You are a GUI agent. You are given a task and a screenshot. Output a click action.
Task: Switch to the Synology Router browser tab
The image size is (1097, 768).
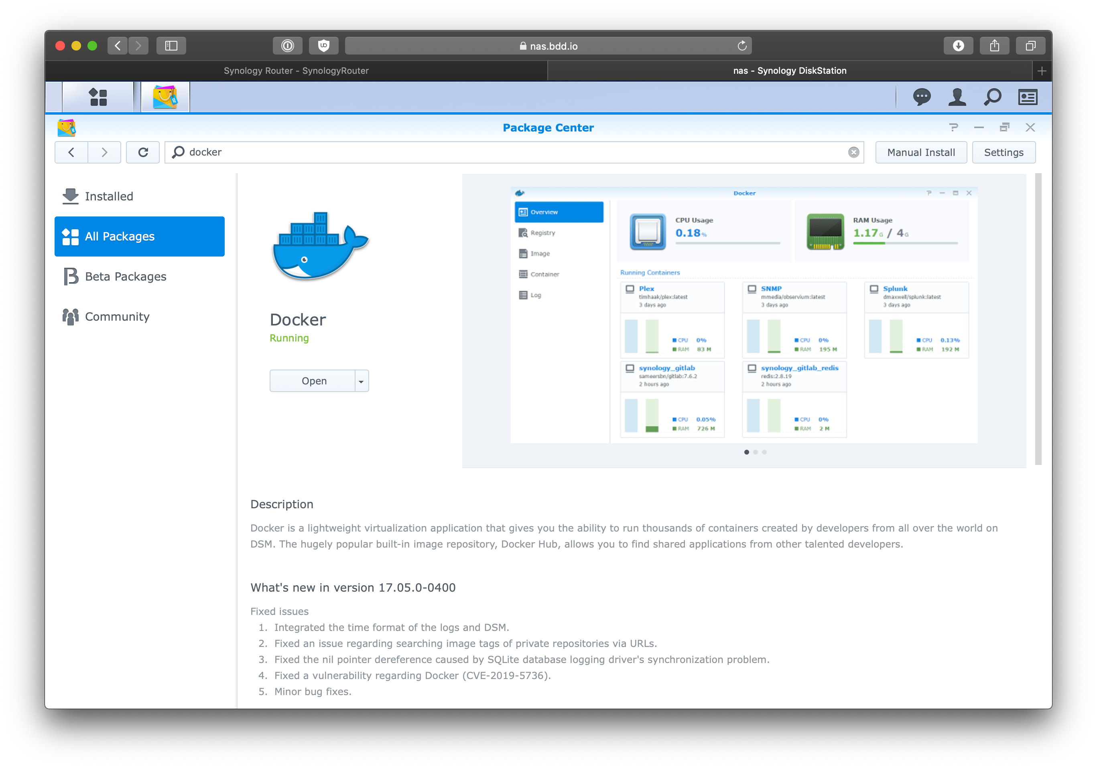click(296, 70)
